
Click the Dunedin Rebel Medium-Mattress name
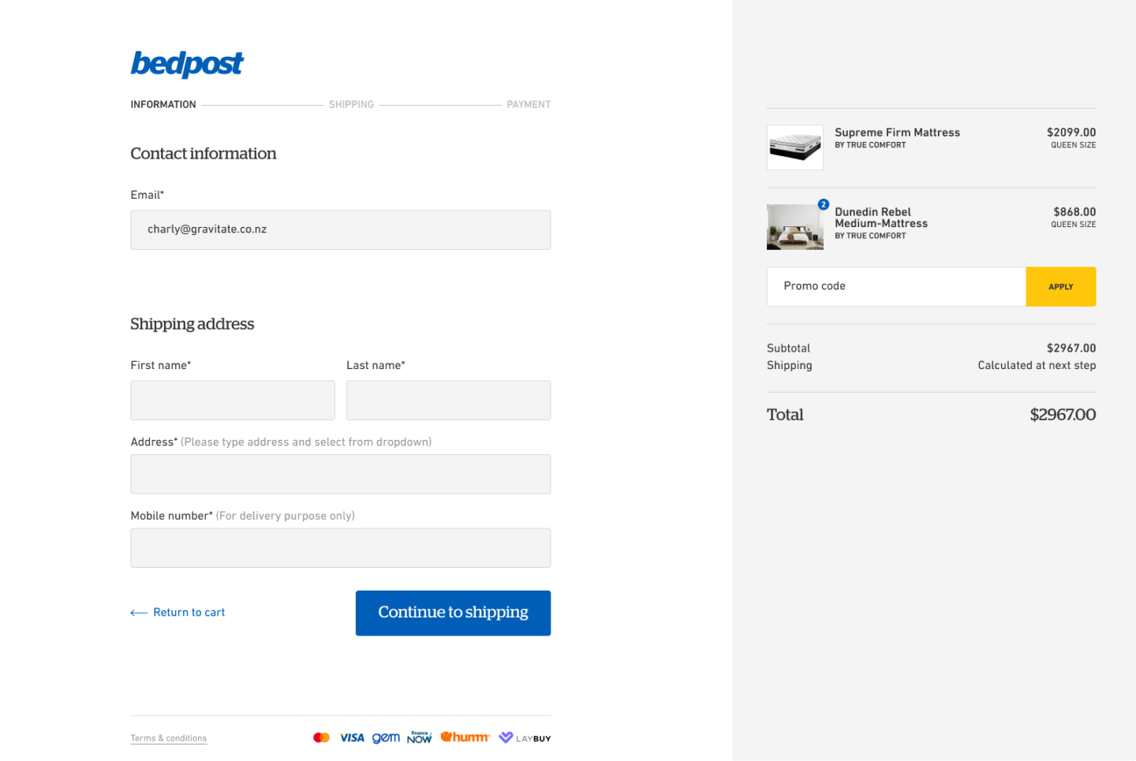click(881, 218)
